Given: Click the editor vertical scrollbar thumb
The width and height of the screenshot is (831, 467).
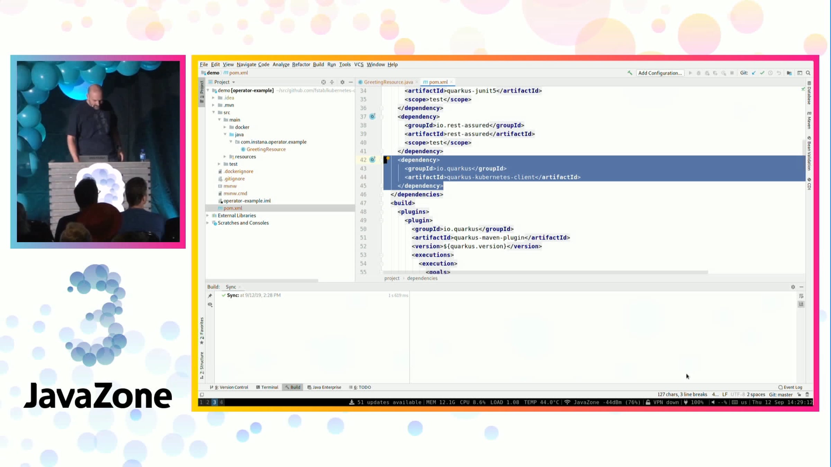Looking at the screenshot, I should tap(804, 147).
